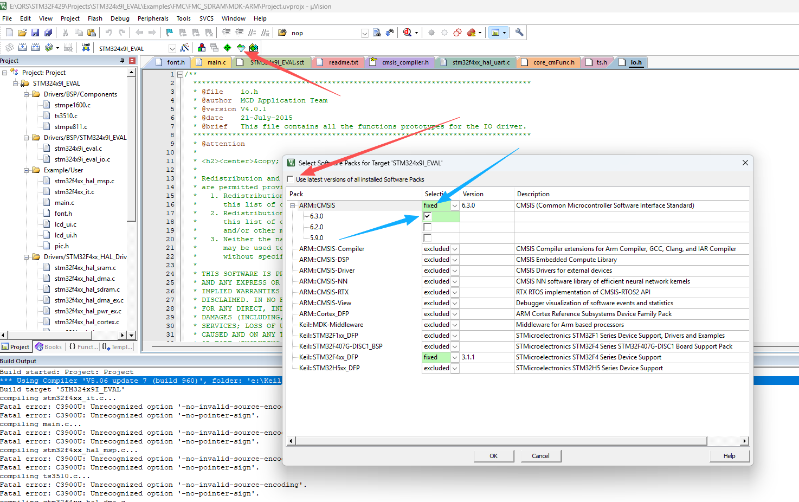Open the Peripherals menu

[x=153, y=18]
